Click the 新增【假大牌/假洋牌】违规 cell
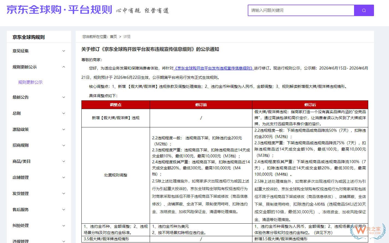The image size is (389, 243). [x=116, y=118]
